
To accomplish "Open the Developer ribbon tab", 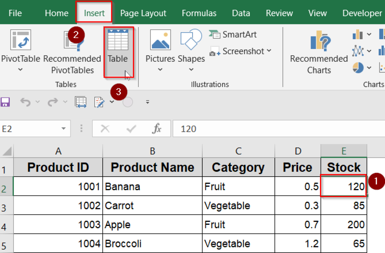I will click(x=362, y=12).
